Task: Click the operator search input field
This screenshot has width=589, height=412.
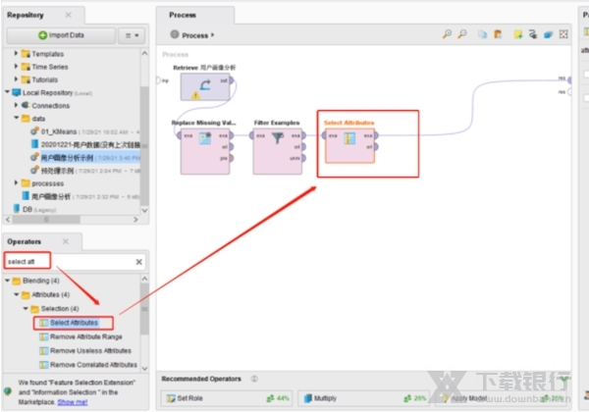Action: [x=67, y=262]
